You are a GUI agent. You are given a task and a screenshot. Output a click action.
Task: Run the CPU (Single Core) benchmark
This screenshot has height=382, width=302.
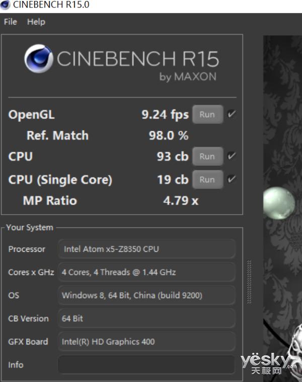pyautogui.click(x=207, y=179)
